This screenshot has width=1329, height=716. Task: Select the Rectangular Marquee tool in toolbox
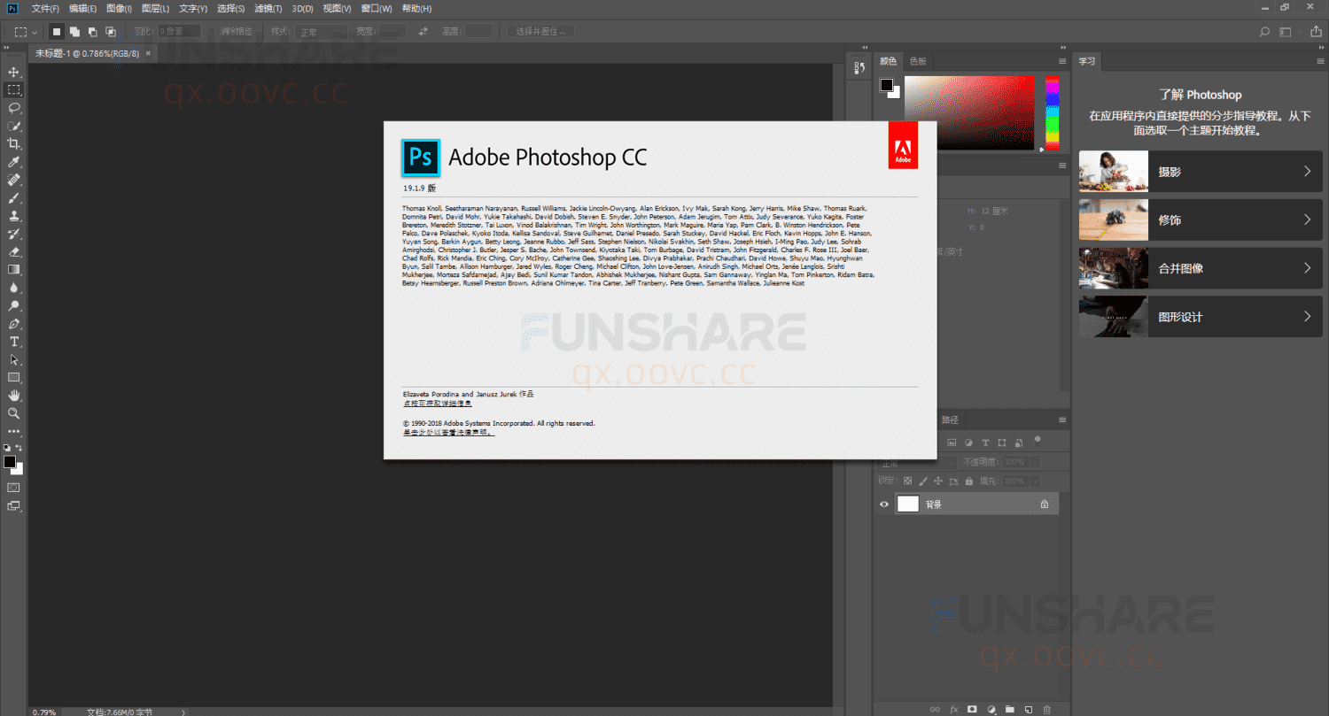(x=13, y=89)
